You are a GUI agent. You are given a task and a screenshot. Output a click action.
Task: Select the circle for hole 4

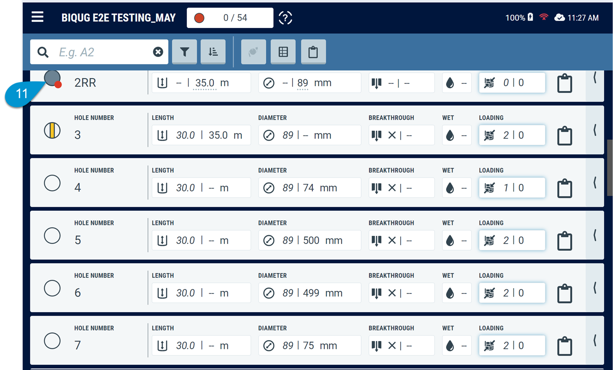(x=52, y=183)
